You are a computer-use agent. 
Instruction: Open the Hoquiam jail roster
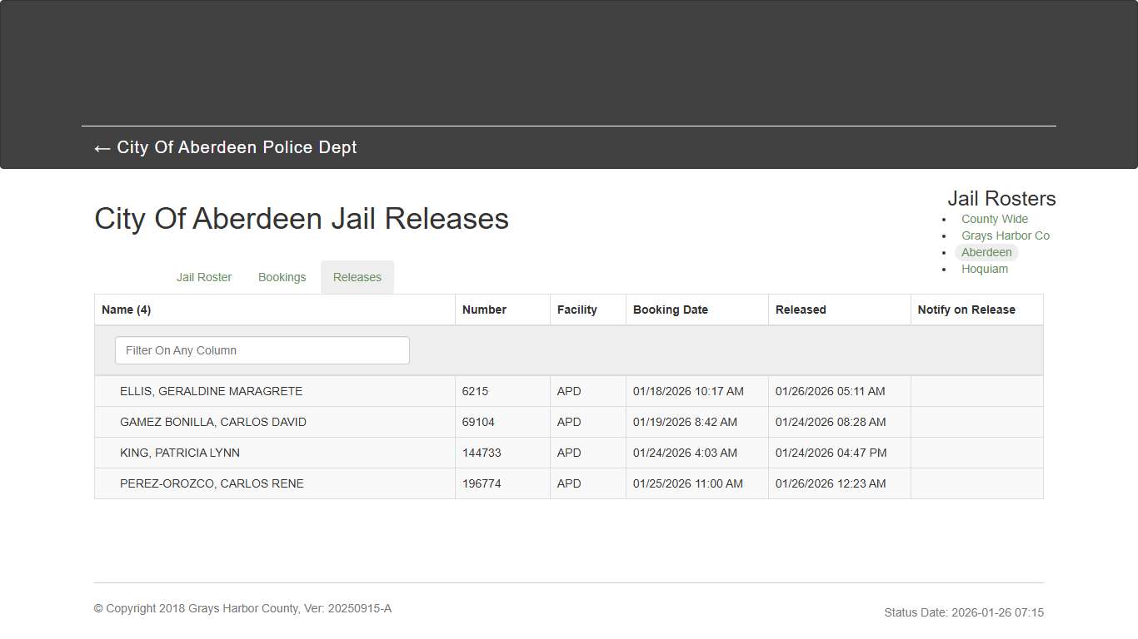(985, 269)
